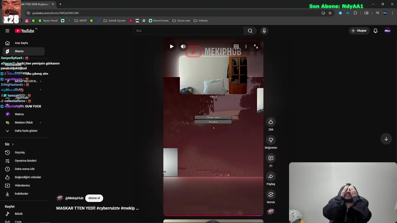
Task: Play the paused Shorts video
Action: coord(172,46)
